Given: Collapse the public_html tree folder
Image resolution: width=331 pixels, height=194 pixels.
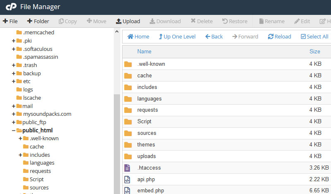Looking at the screenshot, I should coord(14,130).
